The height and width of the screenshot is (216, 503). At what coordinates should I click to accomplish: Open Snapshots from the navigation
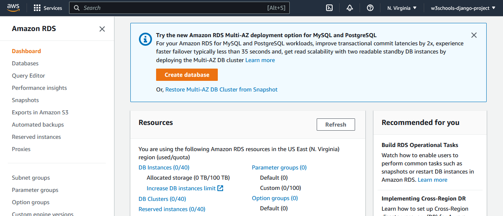pos(25,100)
